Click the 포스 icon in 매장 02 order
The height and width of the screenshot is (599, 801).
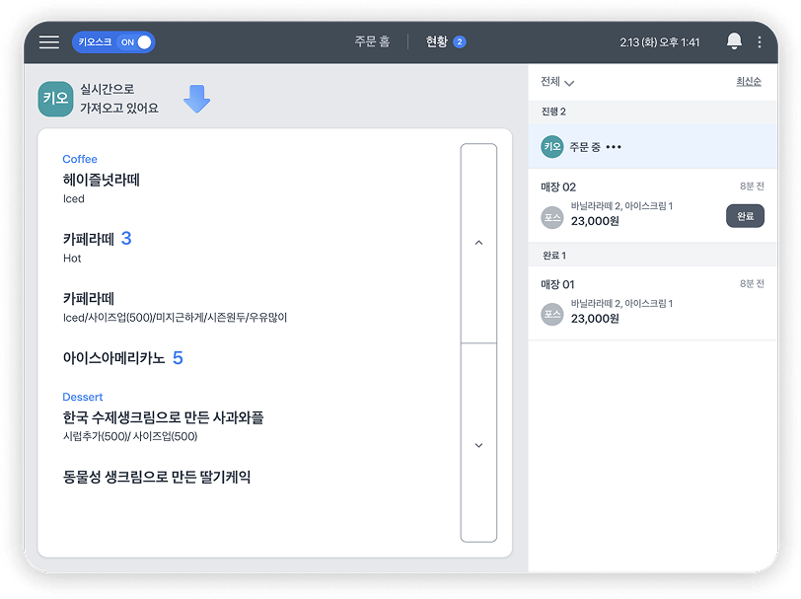(x=552, y=216)
